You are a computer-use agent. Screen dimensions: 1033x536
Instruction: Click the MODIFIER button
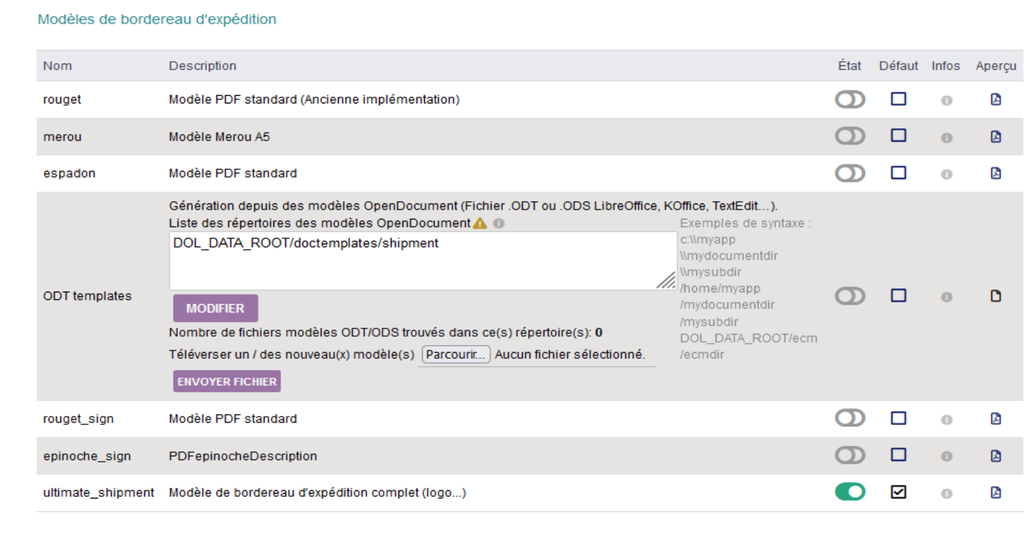coord(215,308)
